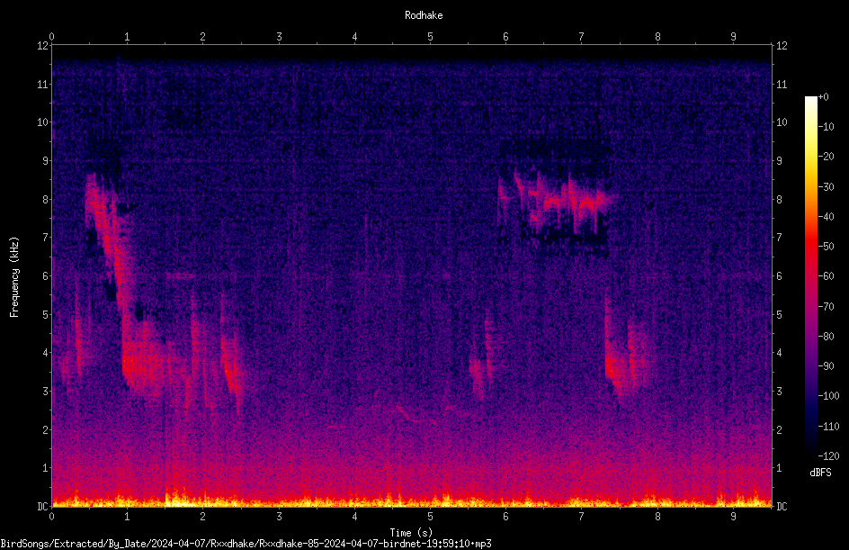This screenshot has width=849, height=550.
Task: Click the 5-second mark on top time axis
Action: coord(430,37)
